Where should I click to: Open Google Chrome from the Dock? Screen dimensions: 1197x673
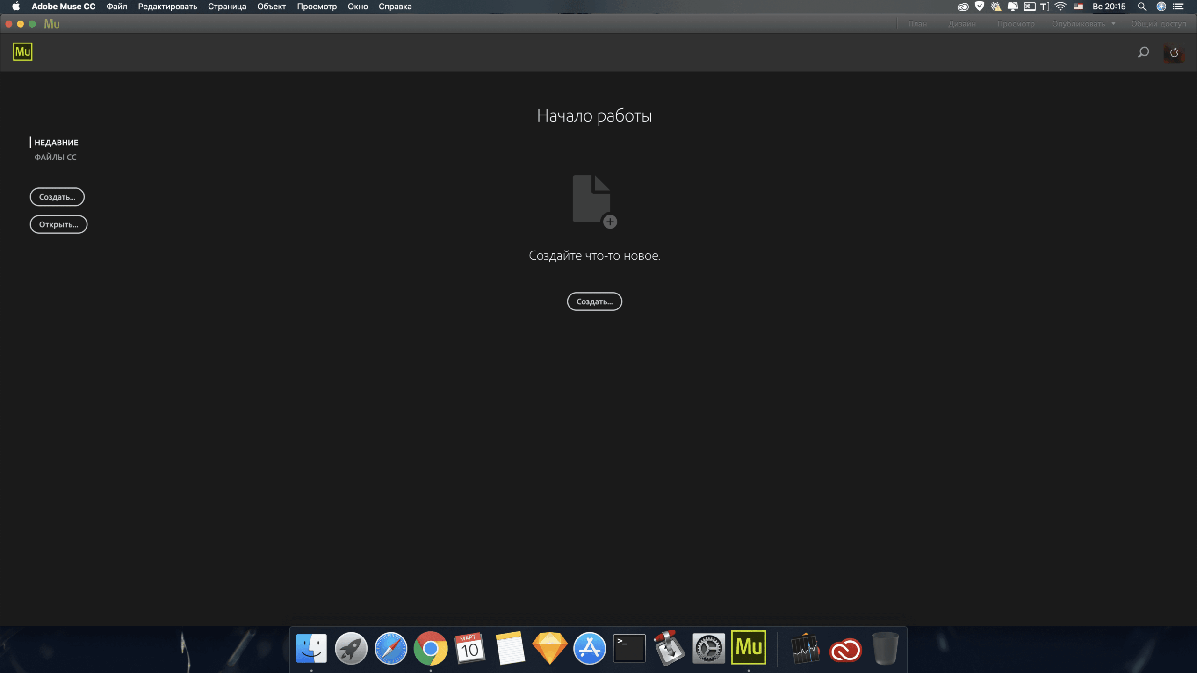pos(430,648)
